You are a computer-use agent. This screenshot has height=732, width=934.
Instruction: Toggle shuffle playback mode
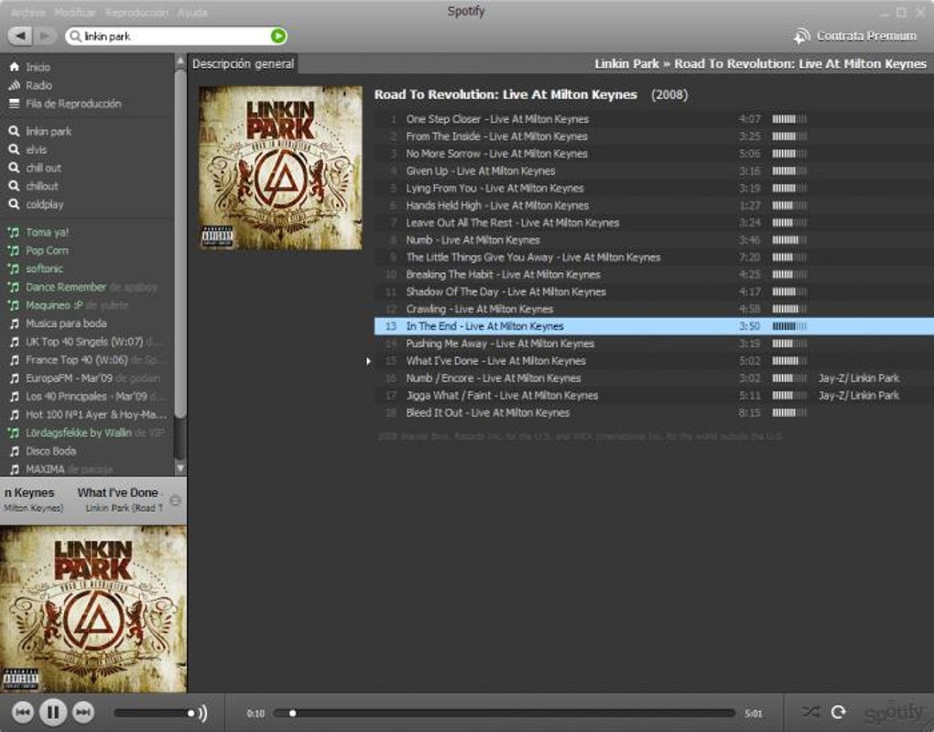point(810,712)
